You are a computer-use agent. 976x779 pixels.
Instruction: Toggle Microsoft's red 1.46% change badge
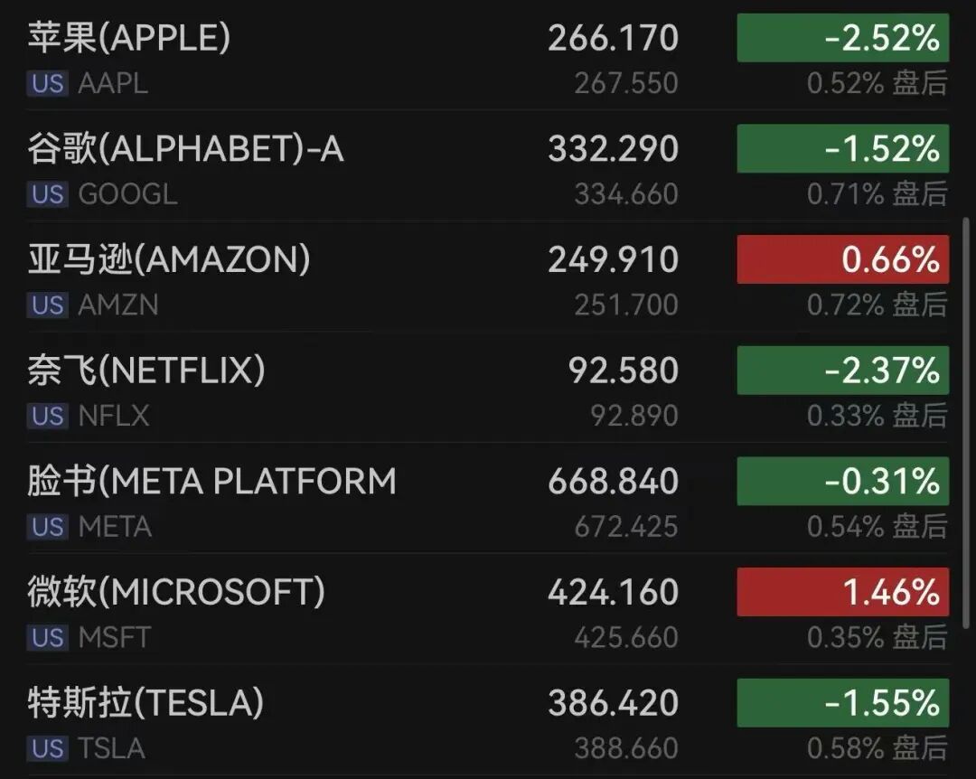click(842, 592)
